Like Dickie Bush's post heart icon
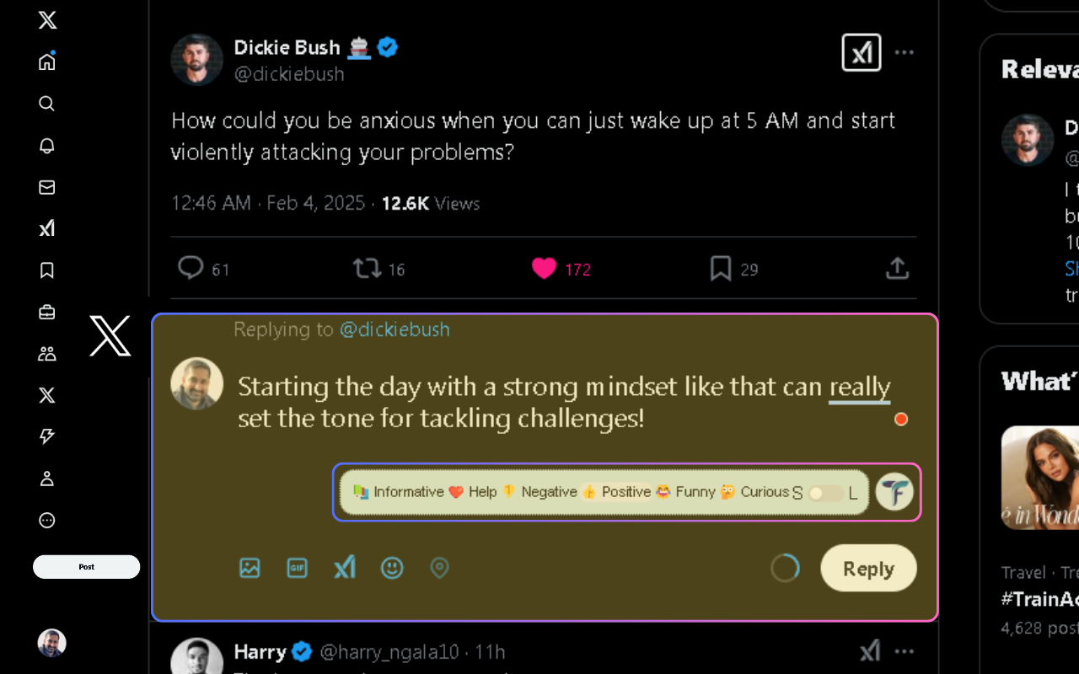Viewport: 1079px width, 674px height. pos(544,269)
